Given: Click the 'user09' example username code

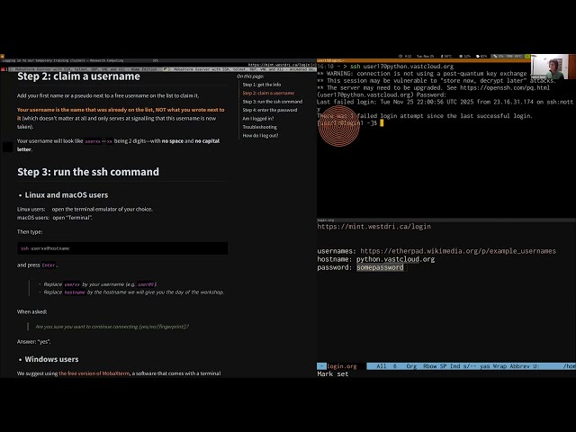Looking at the screenshot, I should [146, 284].
